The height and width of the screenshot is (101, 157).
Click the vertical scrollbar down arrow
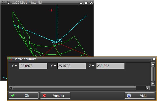coord(153,84)
